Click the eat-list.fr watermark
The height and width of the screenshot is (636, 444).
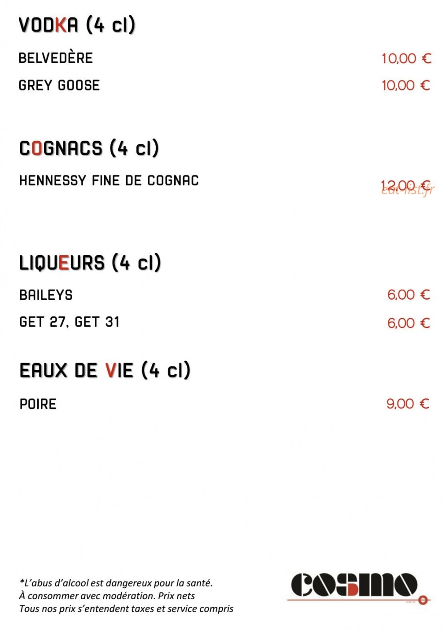click(x=408, y=190)
